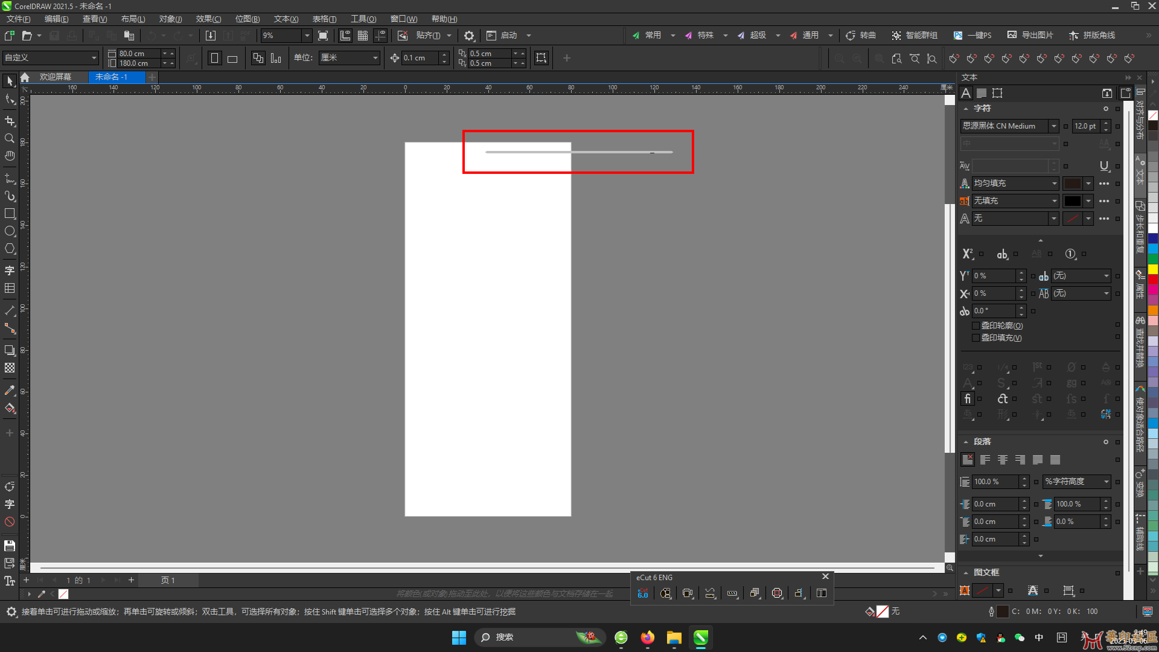Select the Rectangle tool

[x=10, y=214]
